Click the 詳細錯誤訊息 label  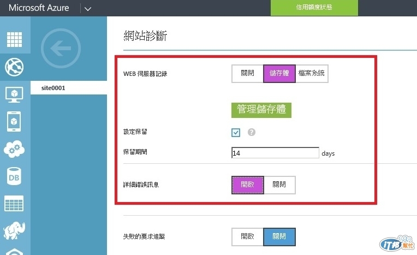[x=141, y=185]
